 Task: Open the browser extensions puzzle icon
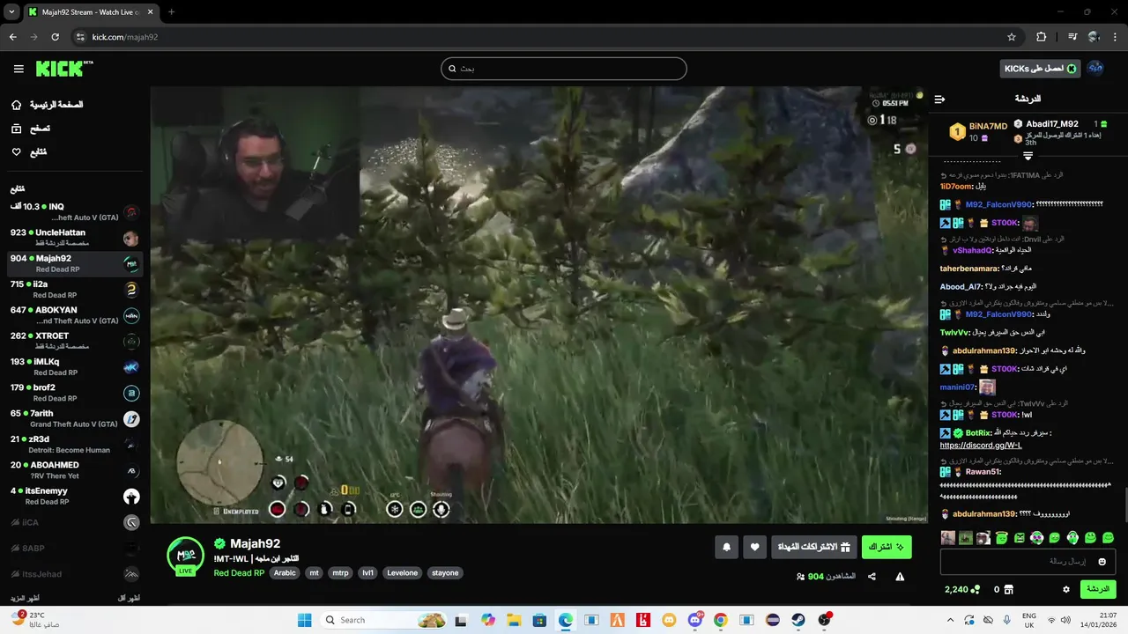tap(1042, 37)
